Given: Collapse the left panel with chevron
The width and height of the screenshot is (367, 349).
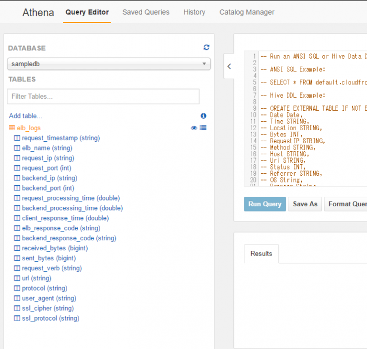Looking at the screenshot, I should pos(229,67).
